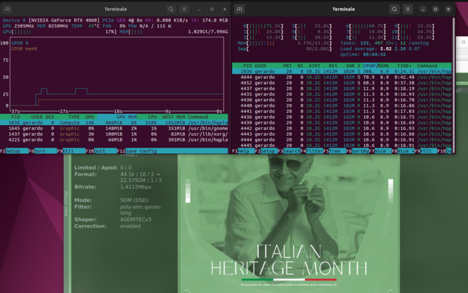Open the hamburger menu in the nvtop terminal
468x293 pixels.
185,9
